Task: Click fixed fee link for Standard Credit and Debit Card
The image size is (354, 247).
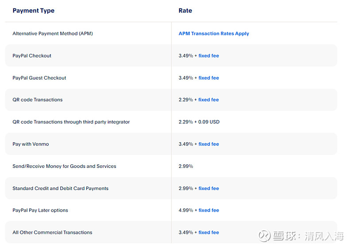Action: [x=208, y=188]
